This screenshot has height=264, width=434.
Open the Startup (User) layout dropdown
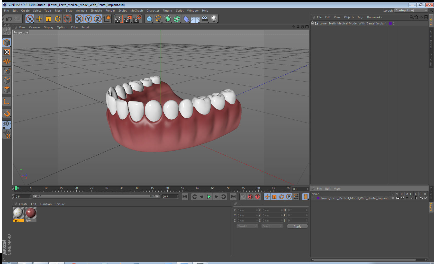click(411, 10)
